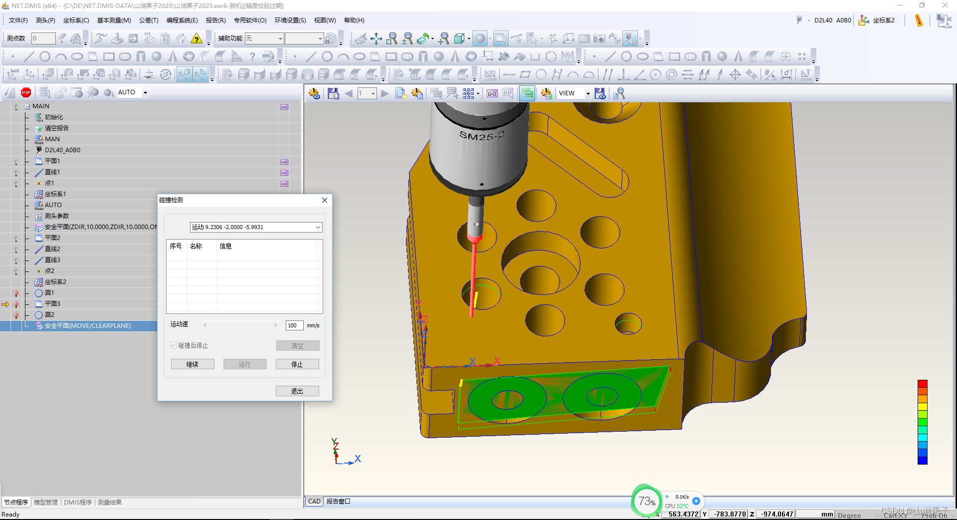
Task: Toggle the light bulb for 直线1
Action: click(x=16, y=173)
